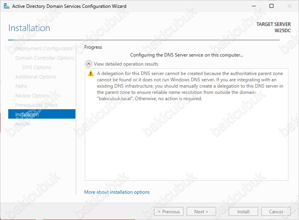Click the W25DC target server name
299x220 pixels.
click(282, 31)
